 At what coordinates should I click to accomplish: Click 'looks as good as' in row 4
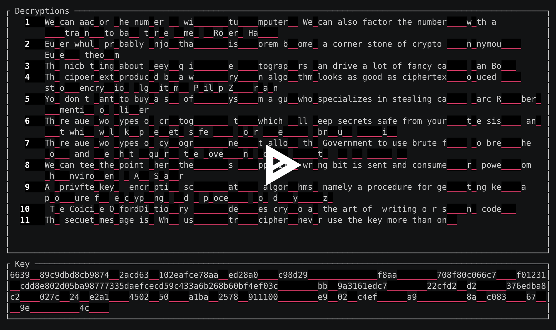click(x=357, y=77)
